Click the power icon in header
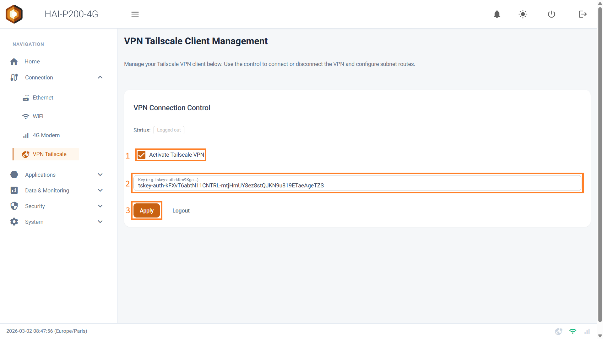Screen dimensions: 603x339 tap(551, 14)
